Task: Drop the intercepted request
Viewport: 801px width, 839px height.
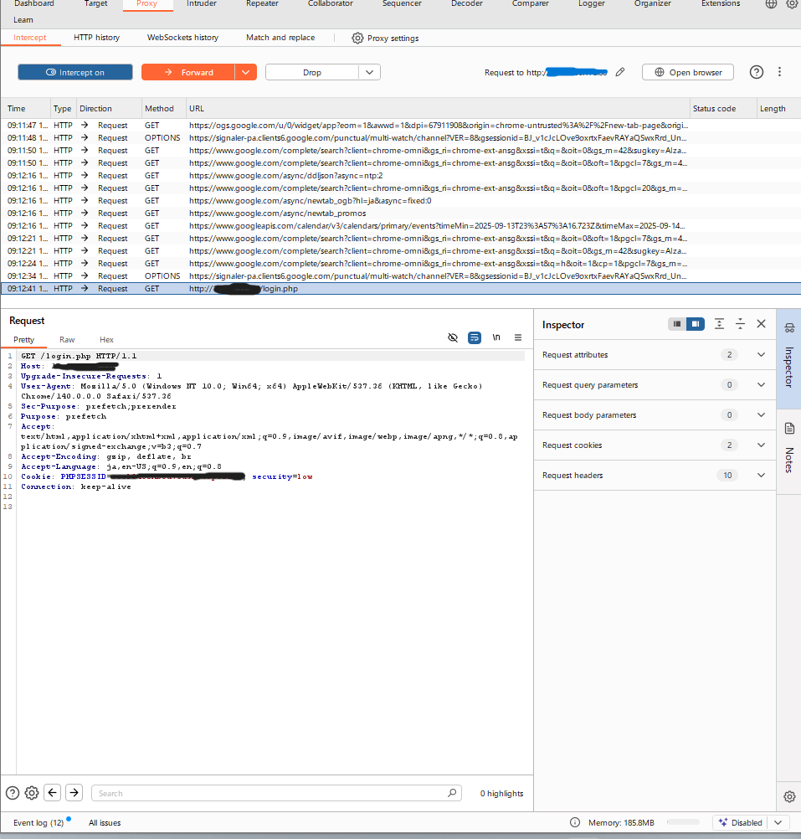Action: pyautogui.click(x=311, y=72)
